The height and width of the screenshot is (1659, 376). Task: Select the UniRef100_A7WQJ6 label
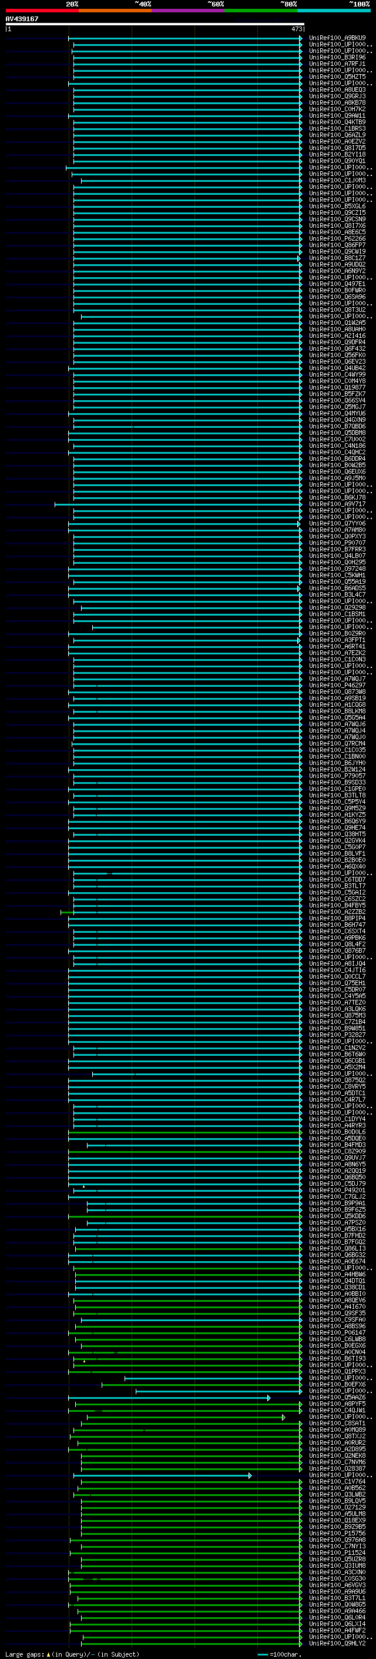337,724
